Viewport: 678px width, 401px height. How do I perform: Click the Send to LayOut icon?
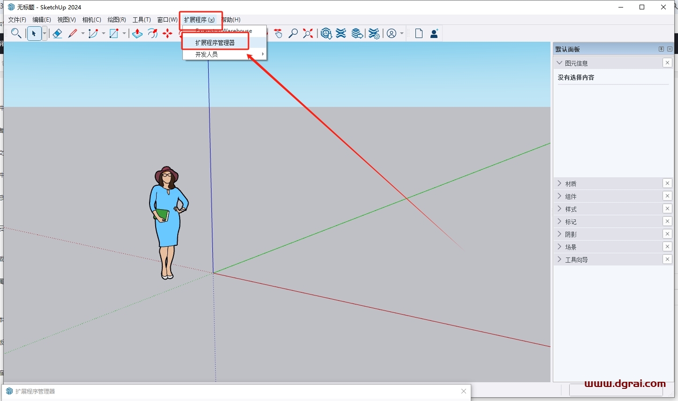(357, 33)
